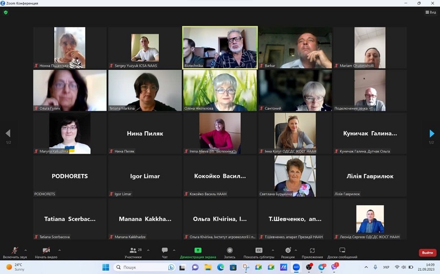Expand options arrow next to Участники
The image size is (440, 274).
point(148,250)
